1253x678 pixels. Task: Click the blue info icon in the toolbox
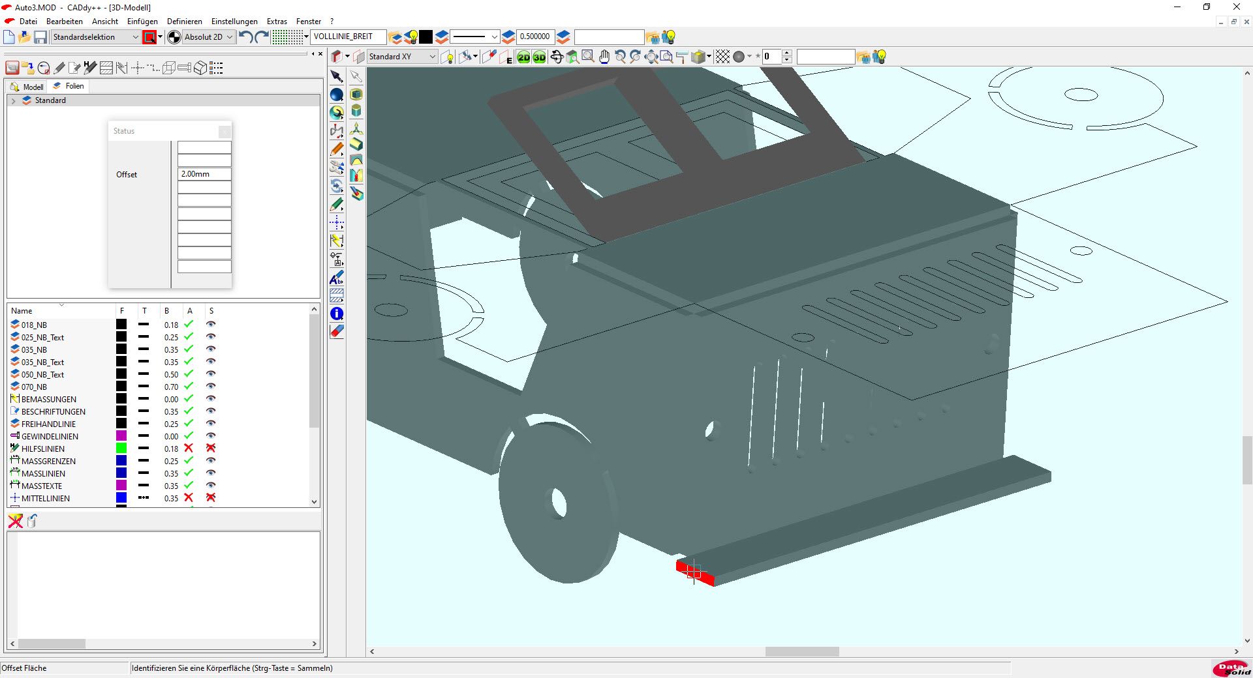click(337, 314)
